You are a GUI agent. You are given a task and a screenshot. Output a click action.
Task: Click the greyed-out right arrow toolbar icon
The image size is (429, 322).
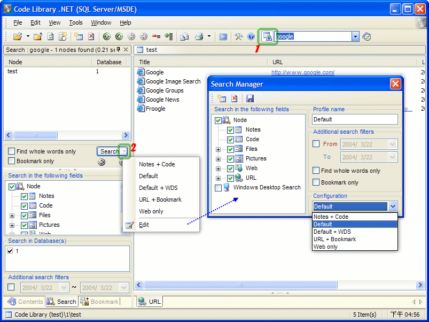(x=144, y=36)
